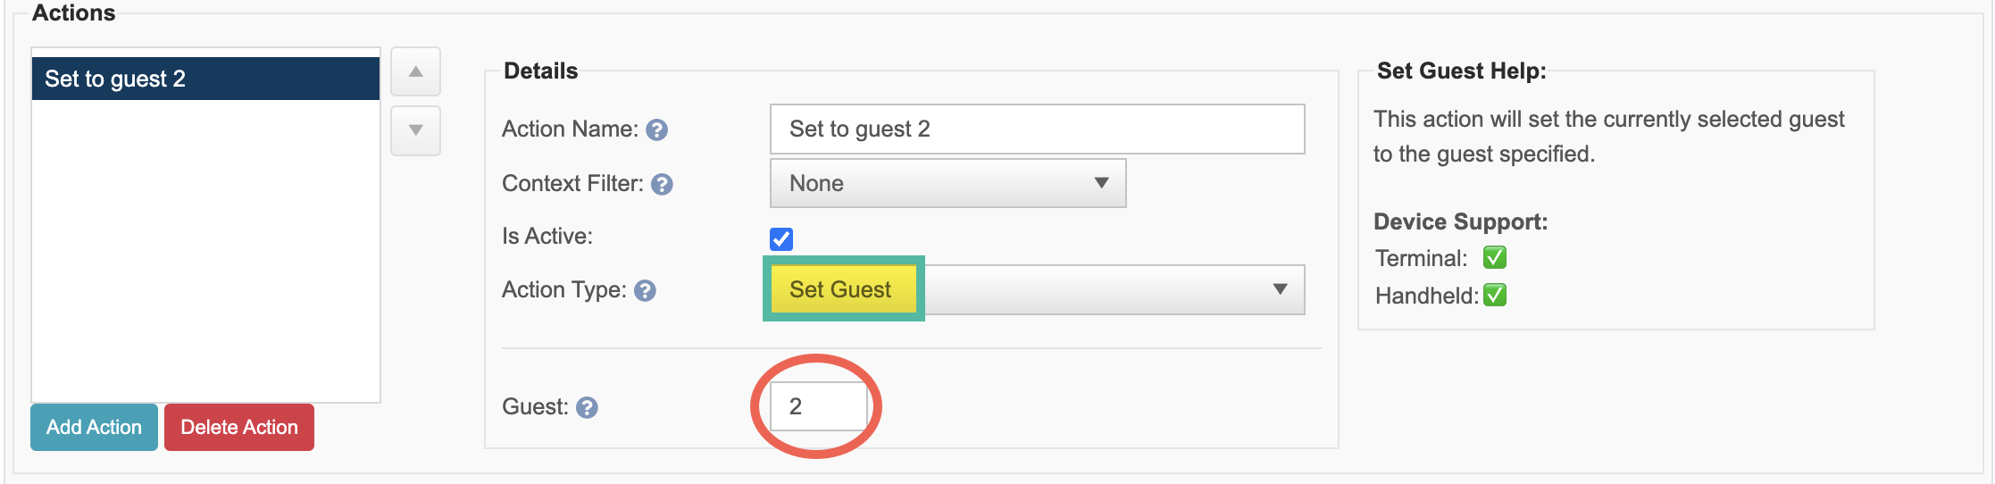Uncheck the Is Active checkbox
This screenshot has width=1995, height=484.
pos(781,239)
